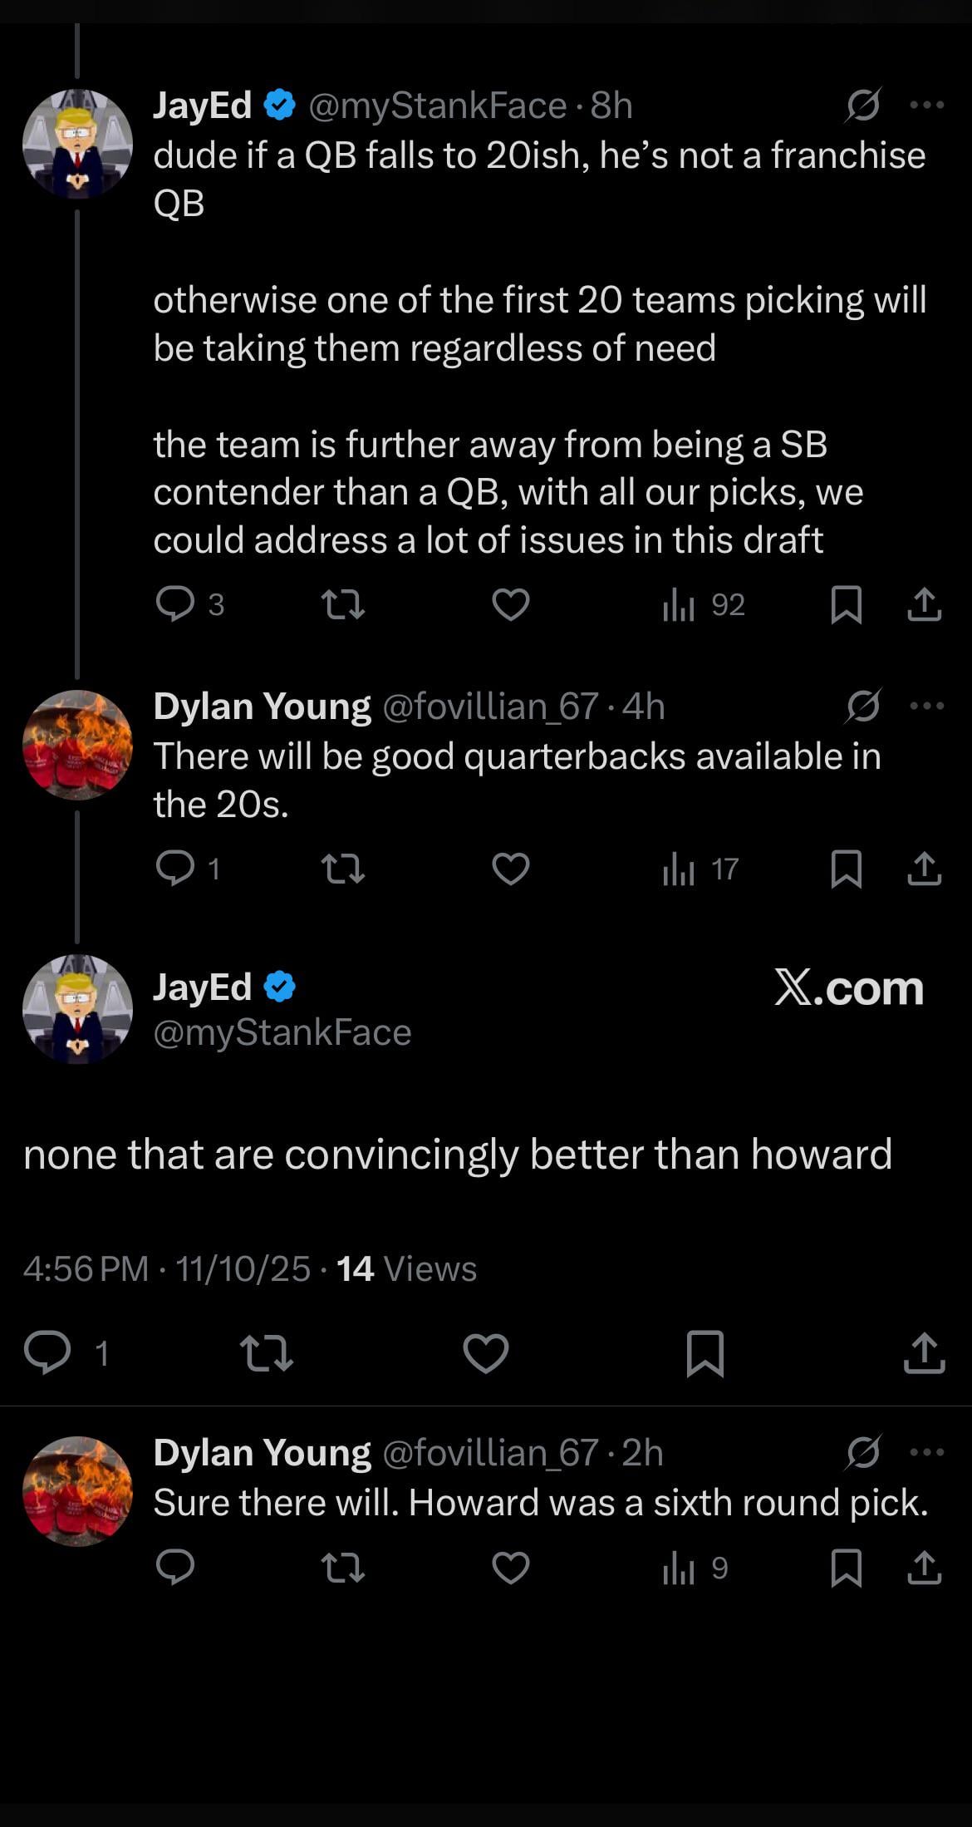Bookmark JayEd's franchise QB tweet
Viewport: 972px width, 1827px height.
(846, 604)
